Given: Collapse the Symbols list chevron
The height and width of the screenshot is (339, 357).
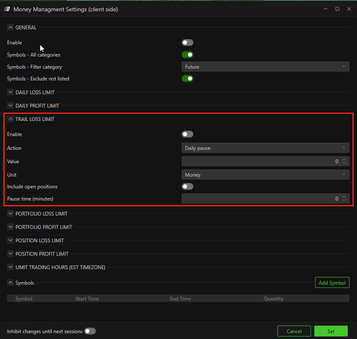Looking at the screenshot, I should 10,283.
